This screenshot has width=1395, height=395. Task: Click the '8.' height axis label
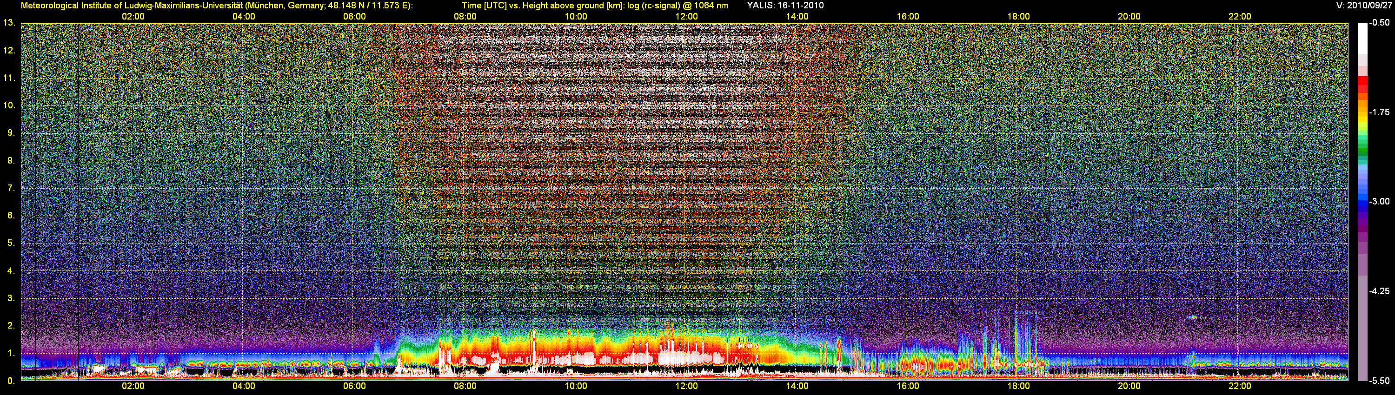(11, 161)
